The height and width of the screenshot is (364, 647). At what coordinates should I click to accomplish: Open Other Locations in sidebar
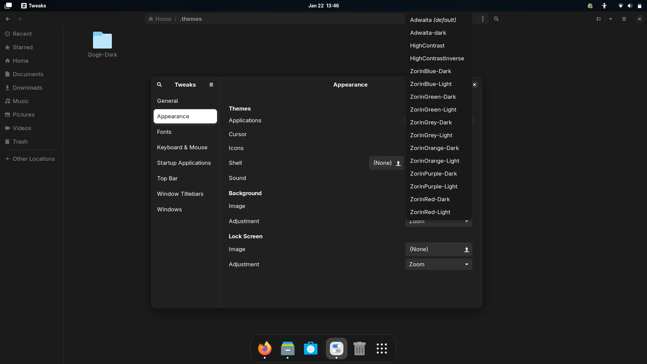(32, 159)
